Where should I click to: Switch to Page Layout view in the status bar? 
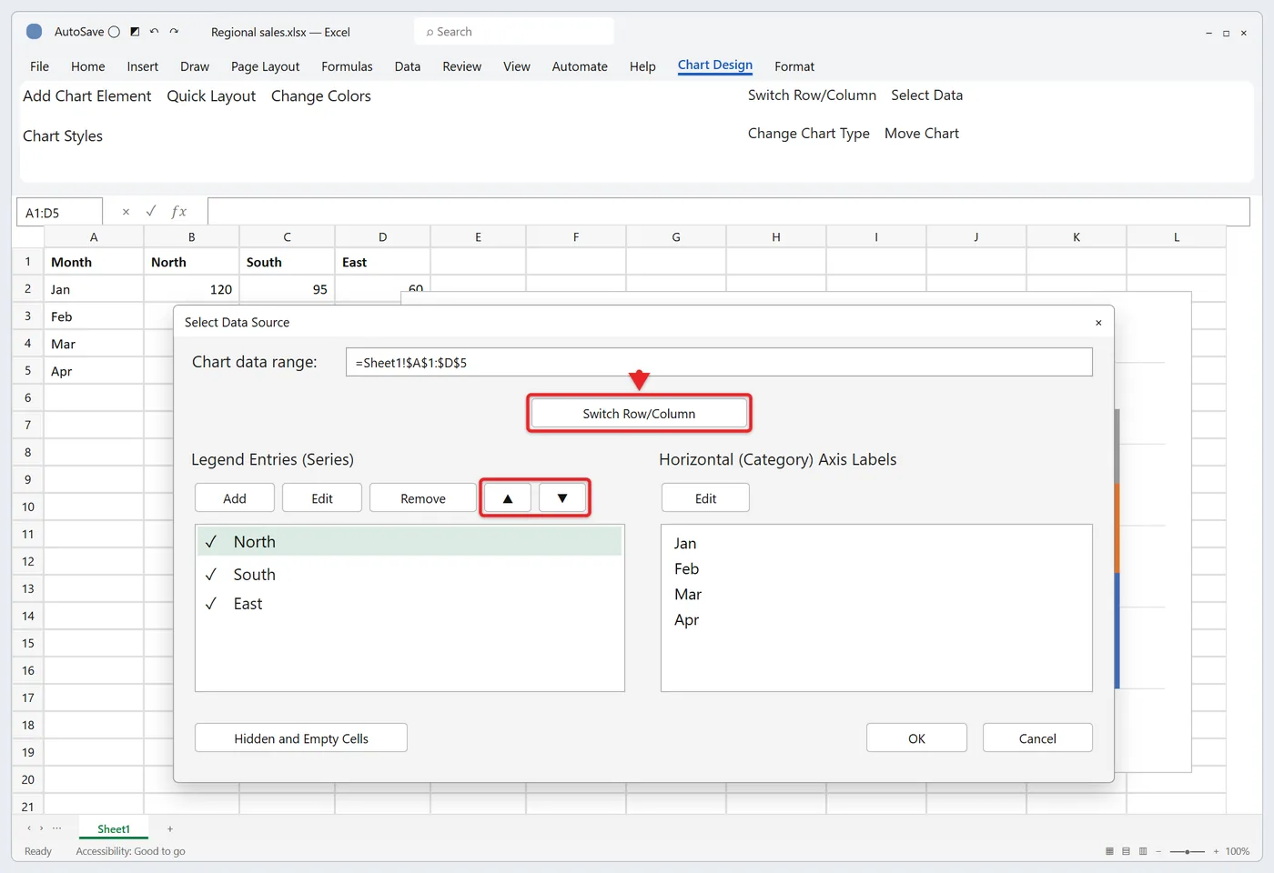(1126, 851)
